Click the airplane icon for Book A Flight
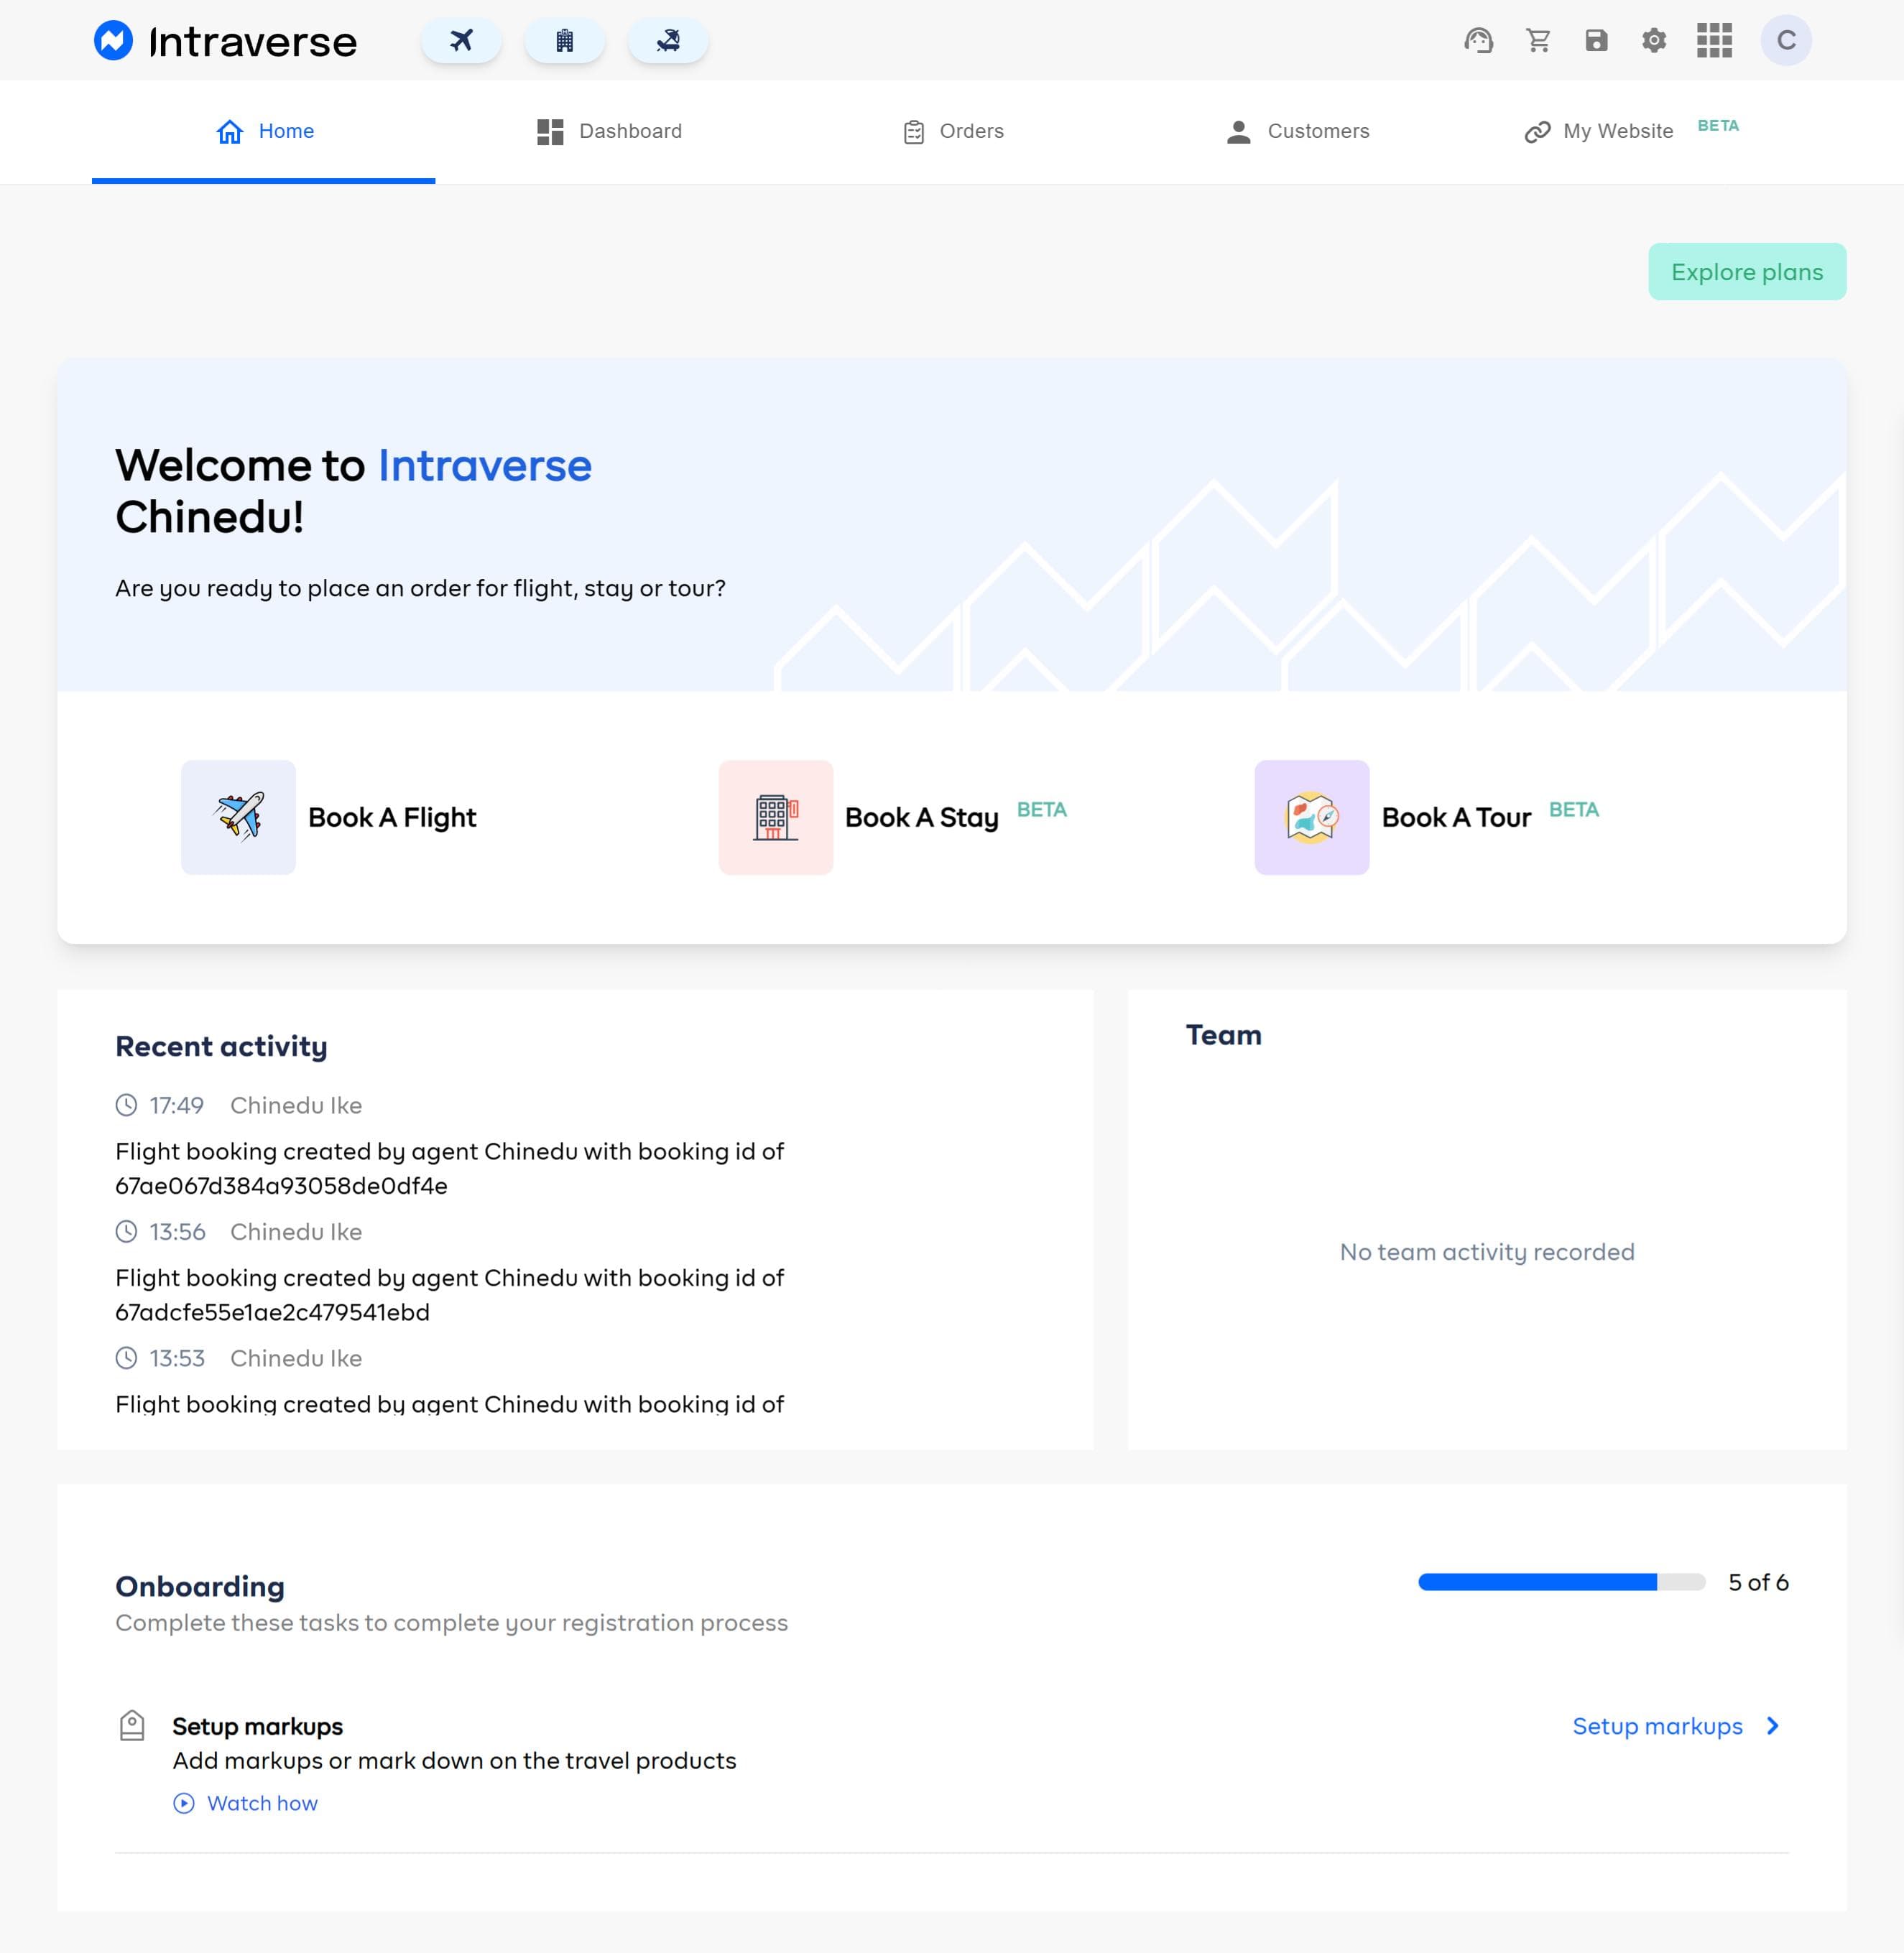Viewport: 1904px width, 1953px height. (x=239, y=817)
